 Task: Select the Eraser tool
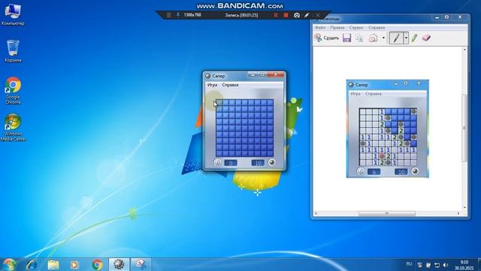pos(426,38)
